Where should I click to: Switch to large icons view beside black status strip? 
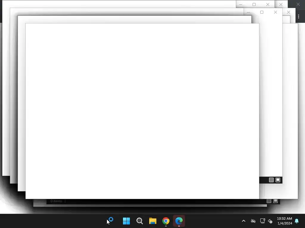[x=278, y=180]
